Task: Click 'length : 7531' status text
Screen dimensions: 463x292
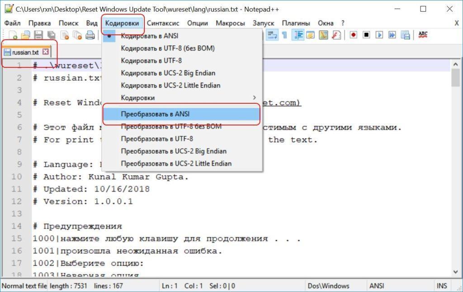Action: pyautogui.click(x=69, y=286)
